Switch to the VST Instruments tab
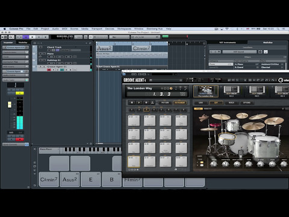 click(x=228, y=43)
